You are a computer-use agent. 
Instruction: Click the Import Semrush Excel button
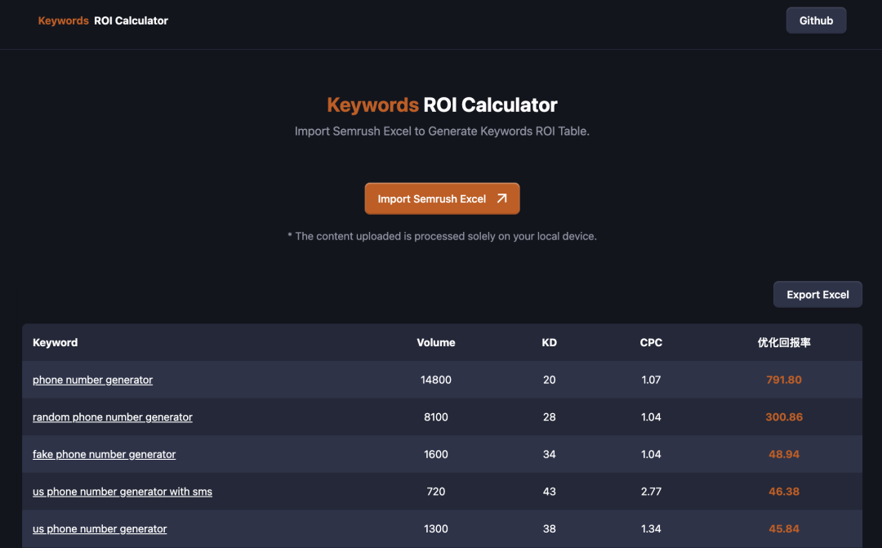(442, 198)
